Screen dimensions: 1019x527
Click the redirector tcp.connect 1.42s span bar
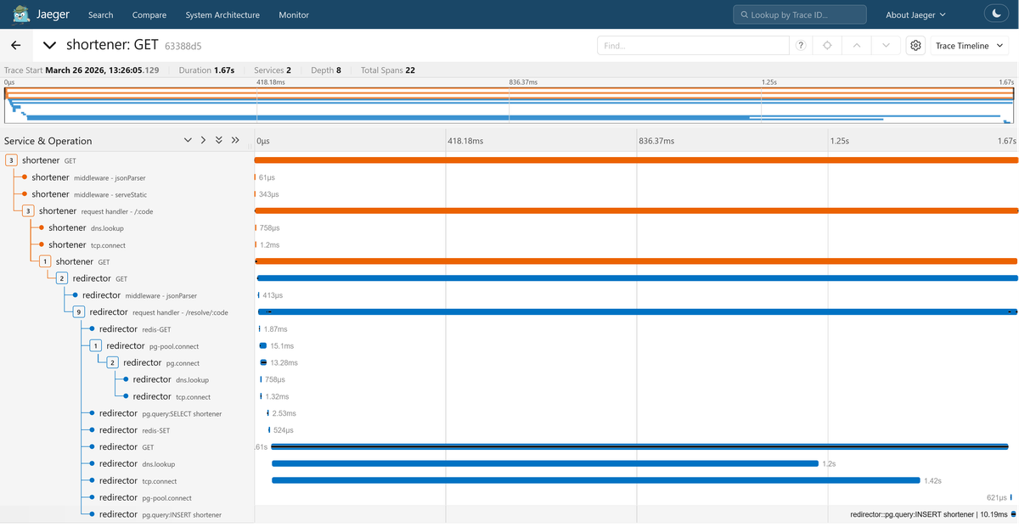[596, 480]
